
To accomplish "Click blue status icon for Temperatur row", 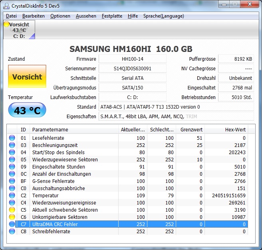I will 12,195.
